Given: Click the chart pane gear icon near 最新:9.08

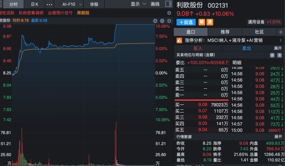Looking at the screenshot, I should pyautogui.click(x=169, y=21).
